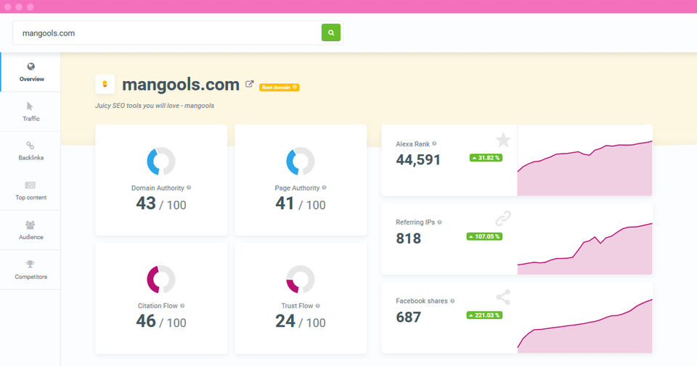Open the Overview sidebar tab

(x=30, y=72)
